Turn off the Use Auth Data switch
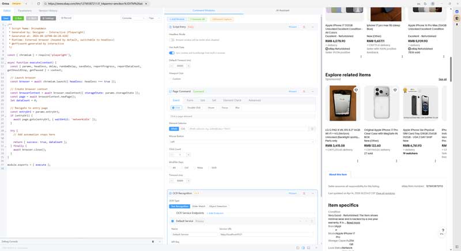Image resolution: width=461 pixels, height=251 pixels. tap(172, 53)
